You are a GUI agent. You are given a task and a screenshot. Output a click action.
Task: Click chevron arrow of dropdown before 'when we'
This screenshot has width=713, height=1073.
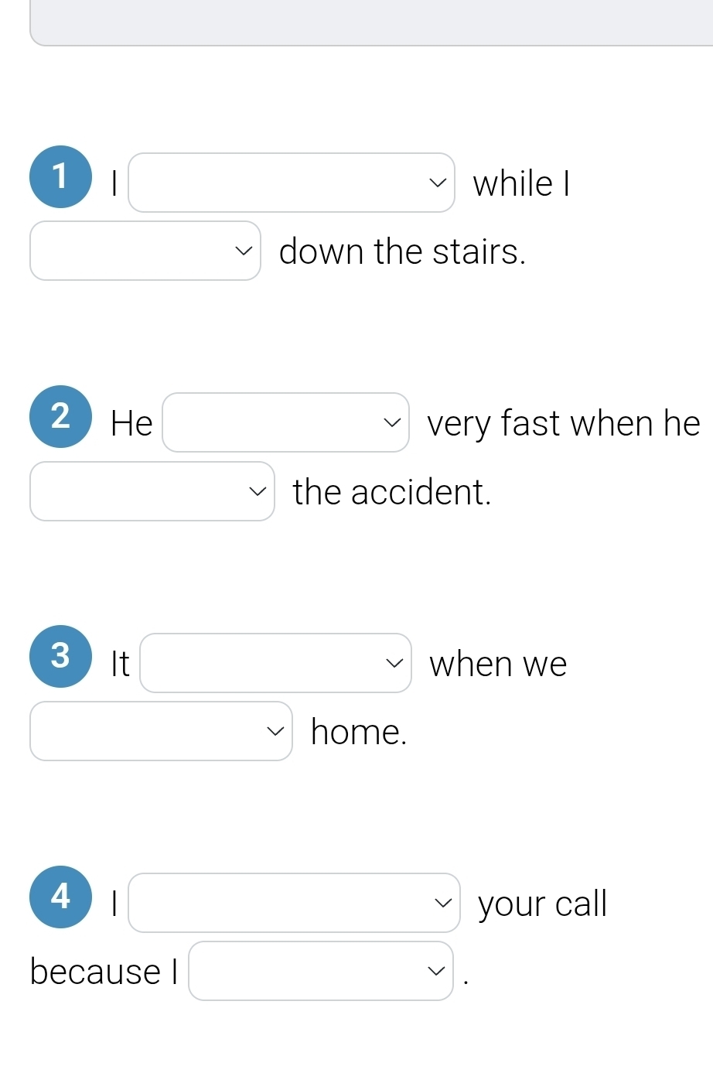point(394,663)
